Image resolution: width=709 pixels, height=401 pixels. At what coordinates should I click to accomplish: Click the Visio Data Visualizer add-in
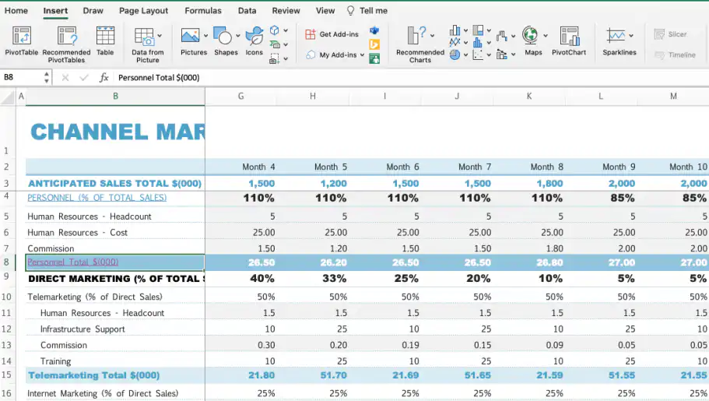click(x=374, y=30)
